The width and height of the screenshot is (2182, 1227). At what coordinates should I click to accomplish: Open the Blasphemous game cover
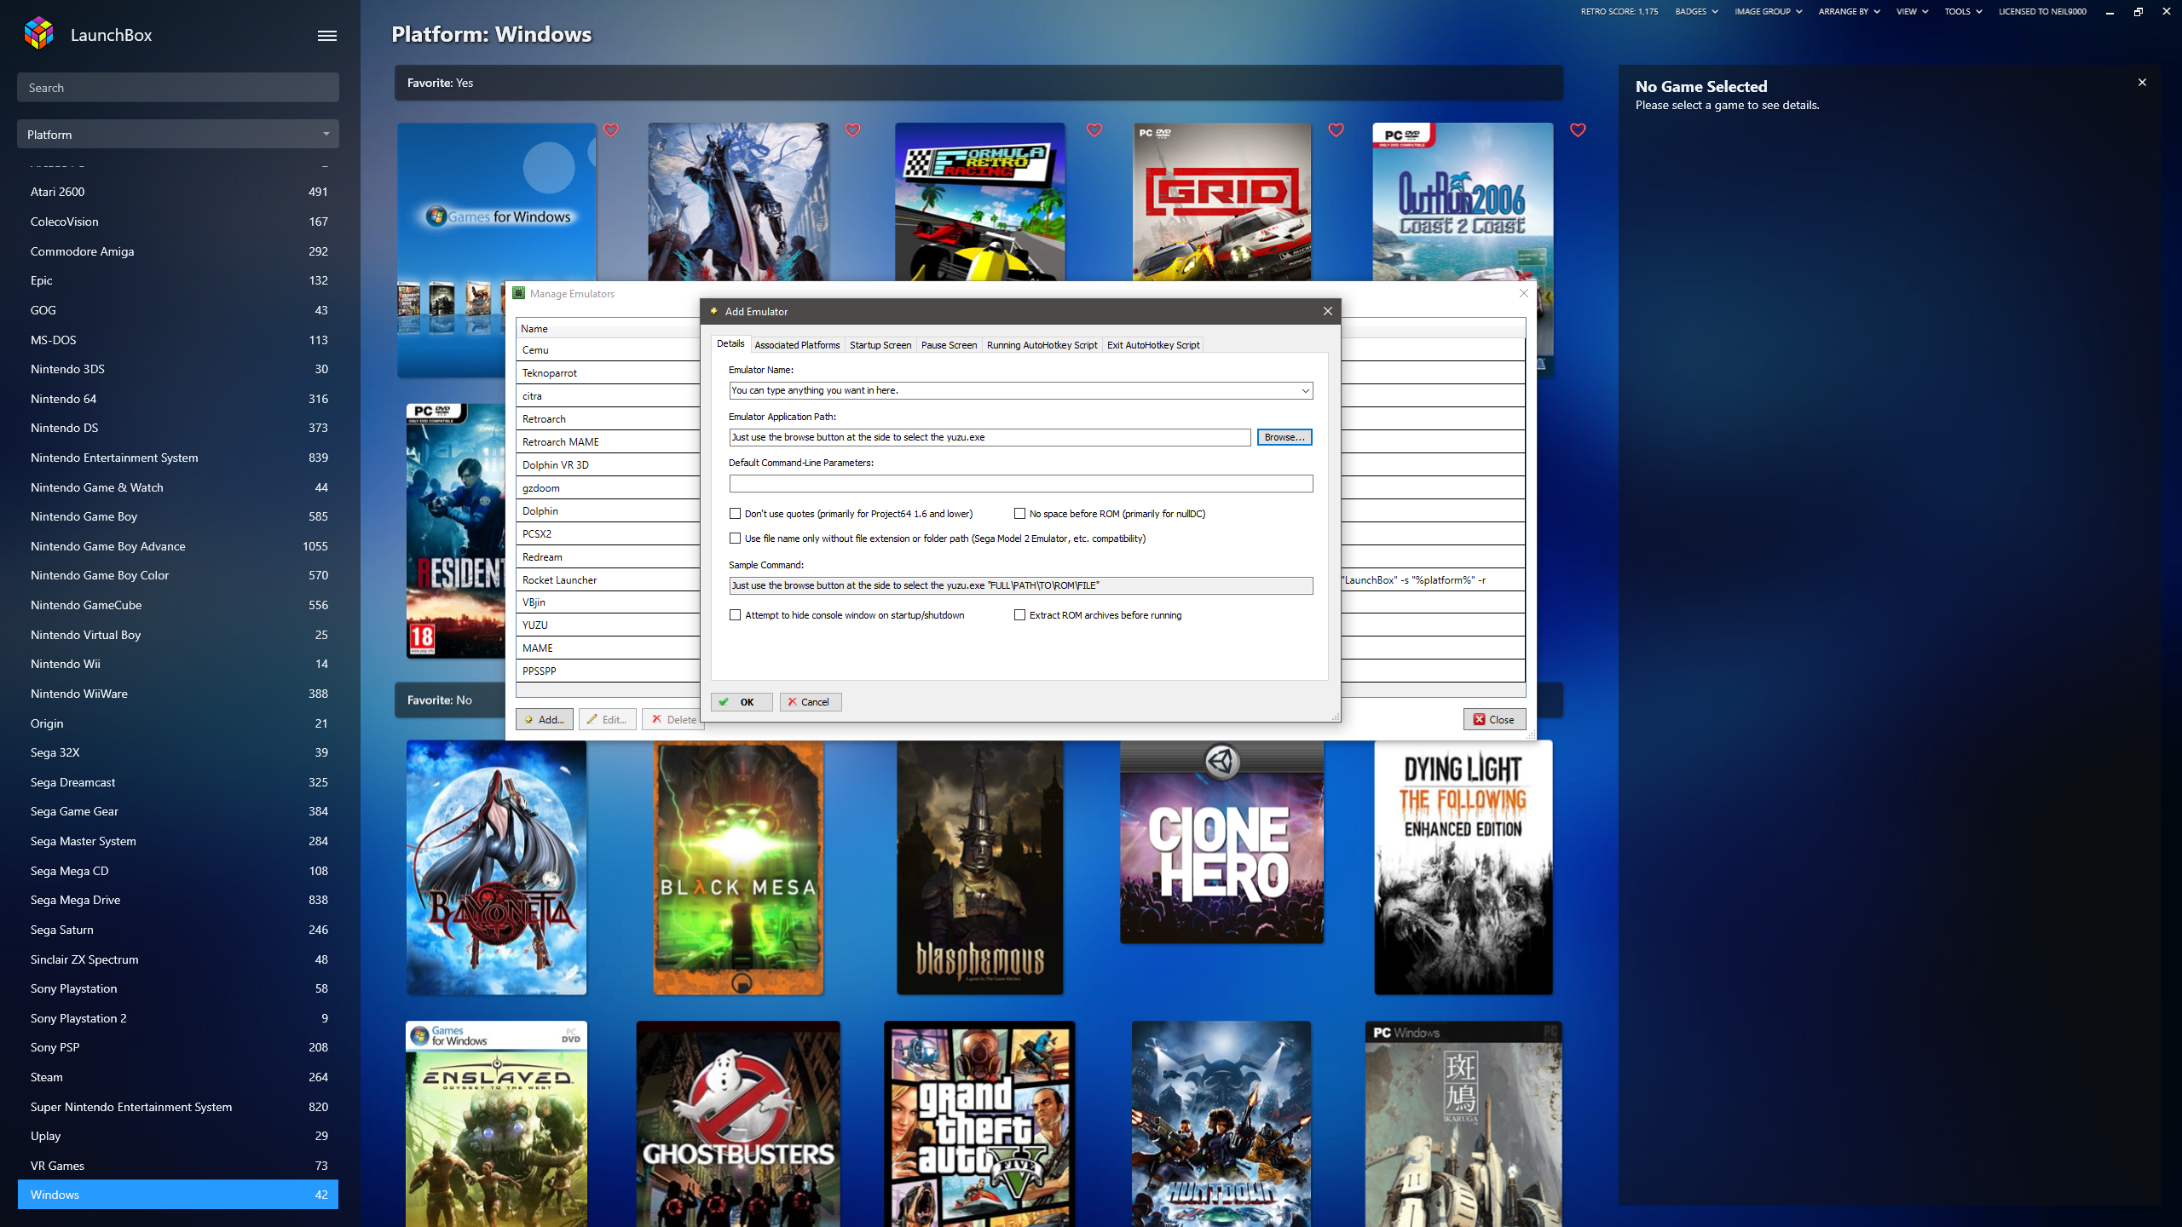click(979, 867)
